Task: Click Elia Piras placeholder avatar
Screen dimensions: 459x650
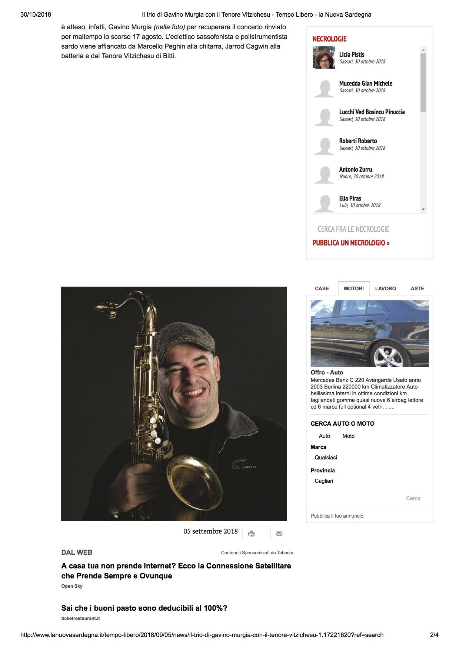Action: [324, 203]
